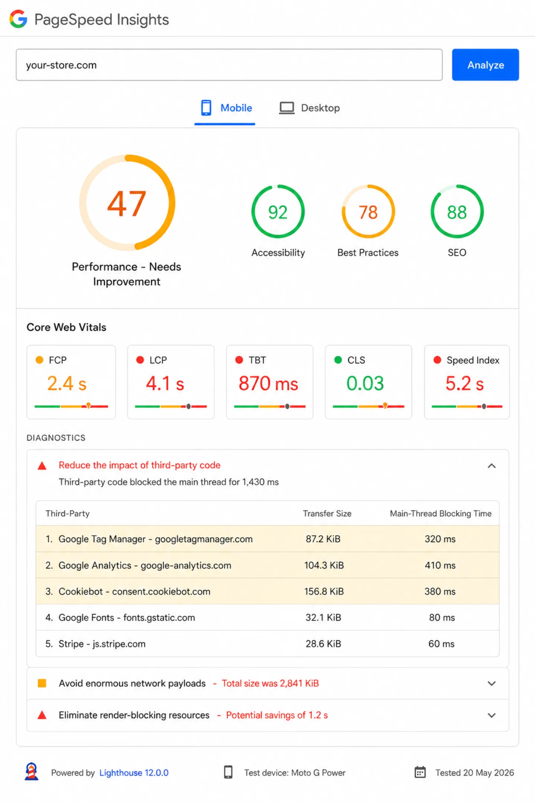Image resolution: width=535 pixels, height=803 pixels.
Task: Click the Google logo icon
Action: click(x=18, y=19)
